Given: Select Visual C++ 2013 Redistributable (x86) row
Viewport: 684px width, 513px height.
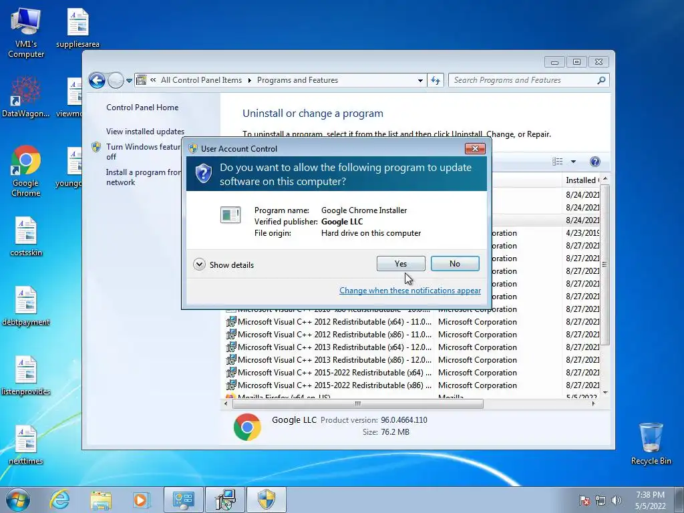Looking at the screenshot, I should [413, 360].
